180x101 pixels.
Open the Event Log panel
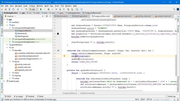170,96
